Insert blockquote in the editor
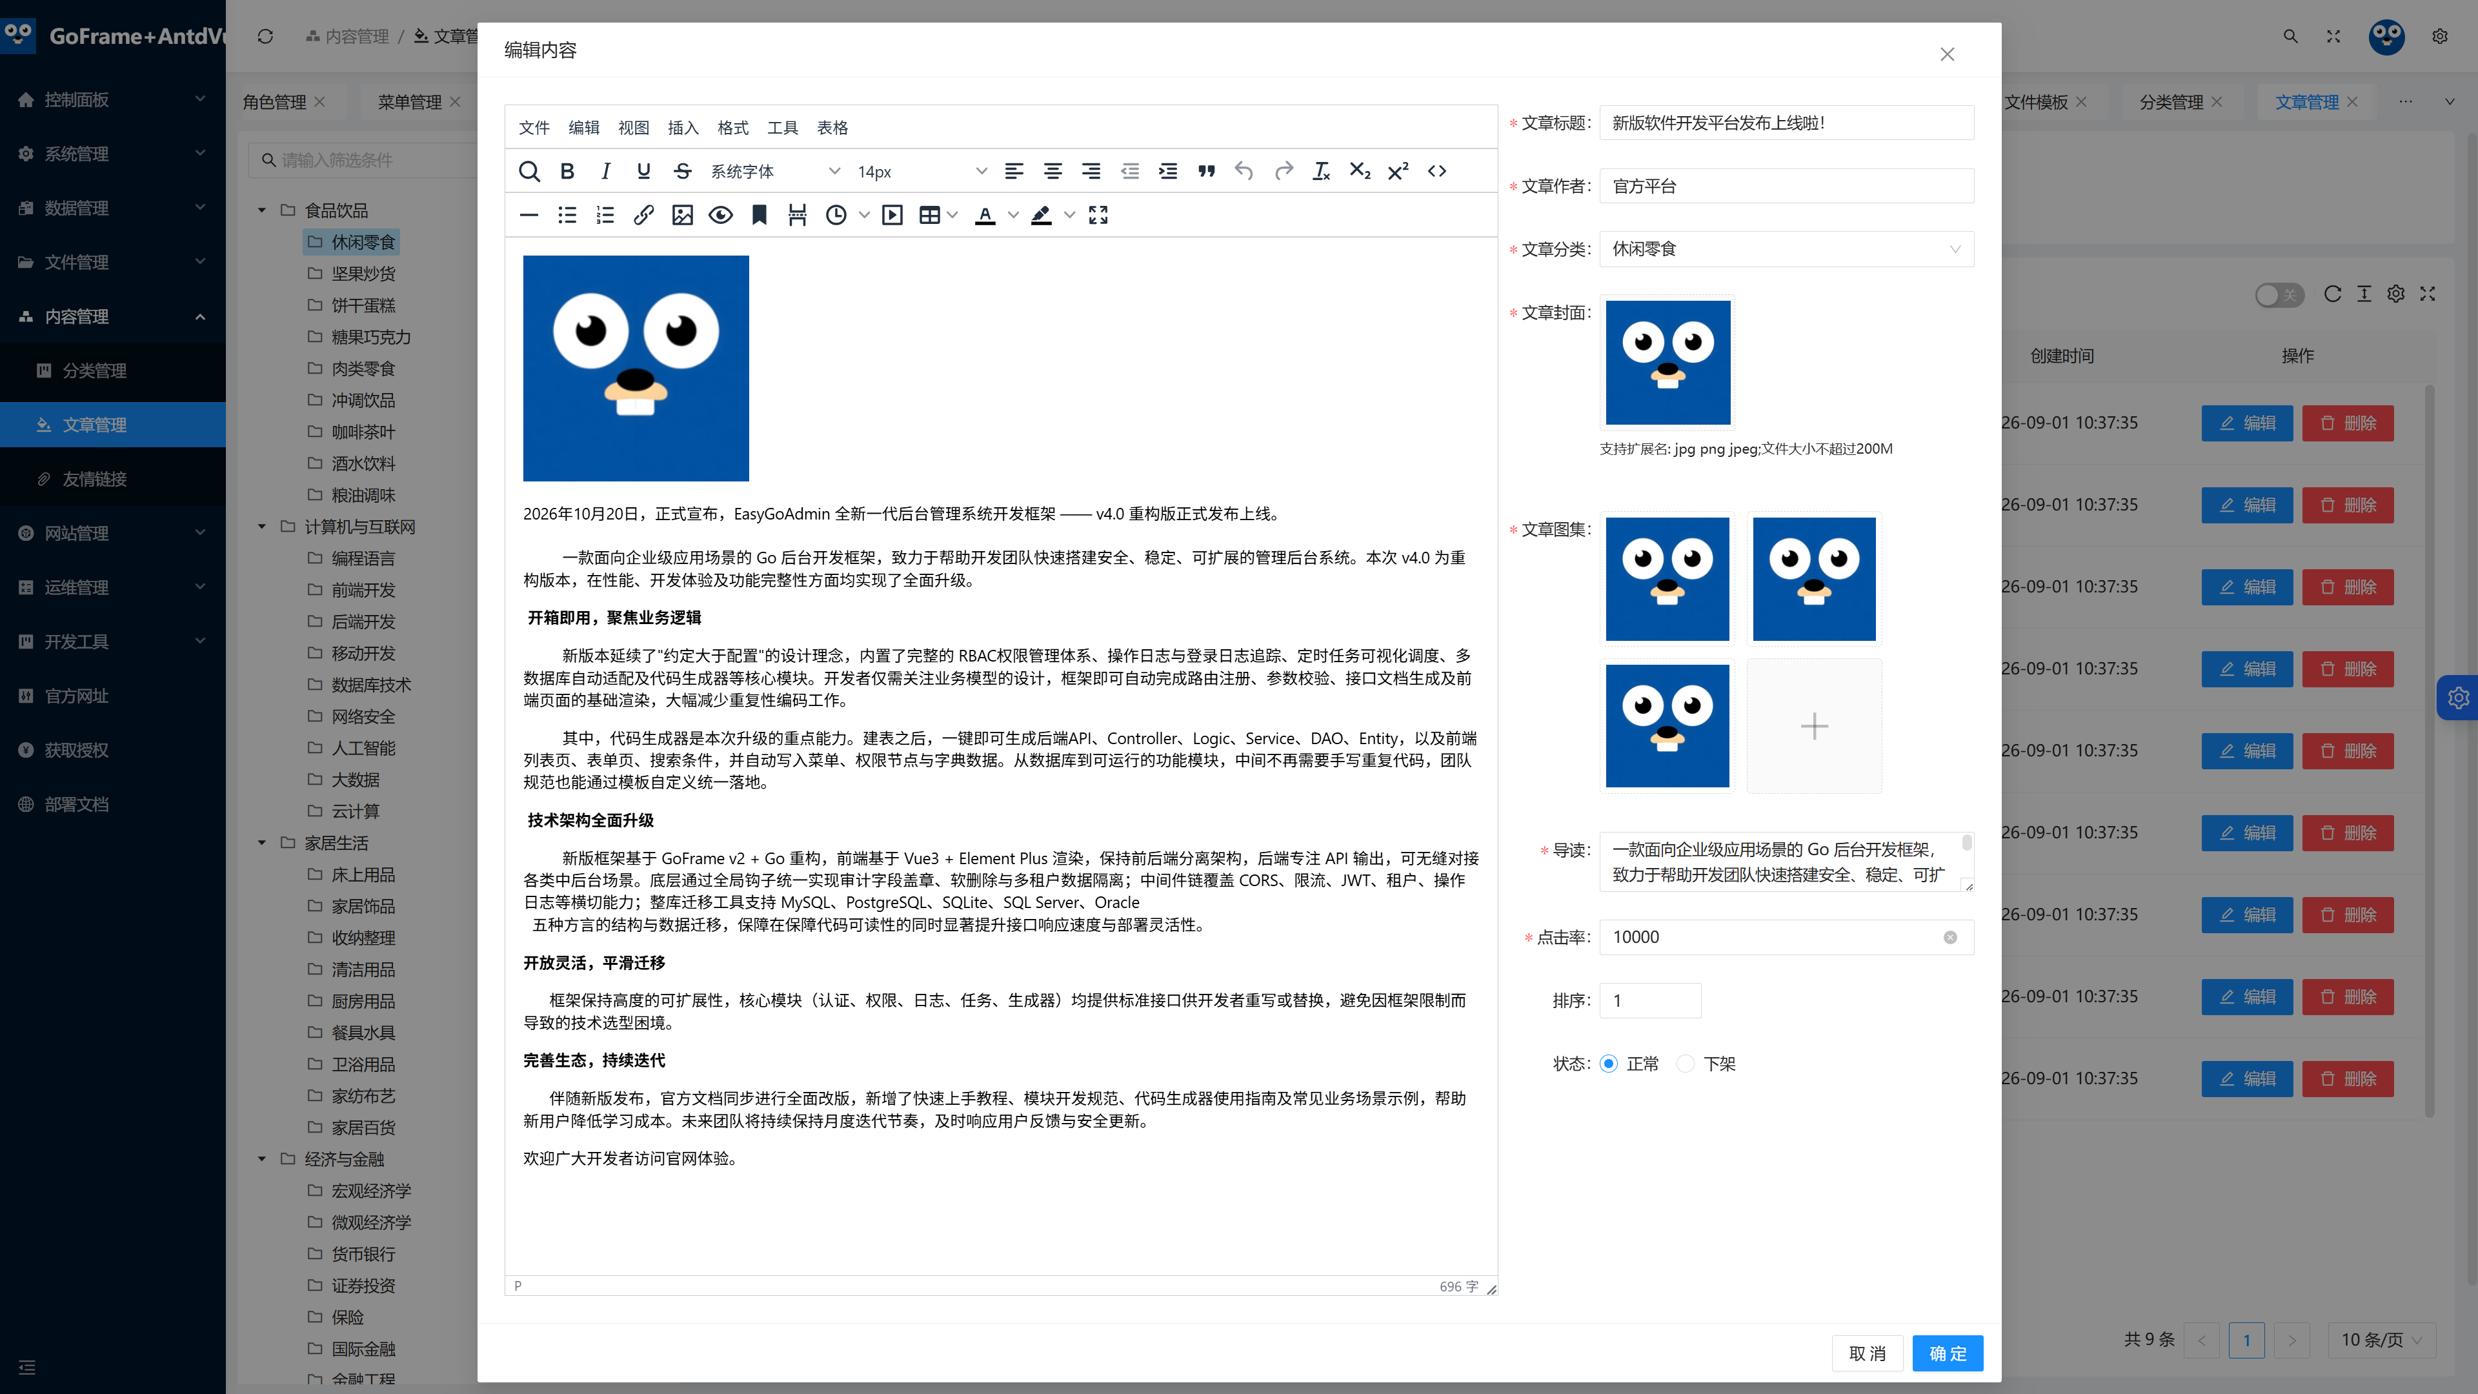This screenshot has width=2478, height=1394. (x=1206, y=171)
